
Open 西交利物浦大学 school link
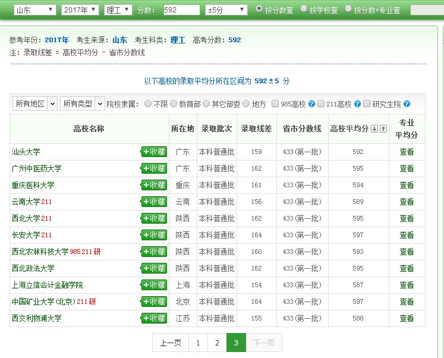coord(36,318)
